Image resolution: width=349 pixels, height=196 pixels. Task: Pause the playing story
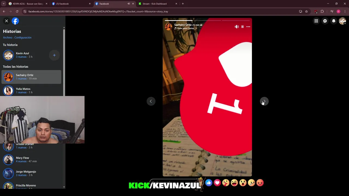tap(242, 27)
